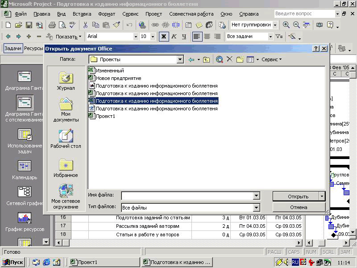Click the Пуск start button
Viewport: 357px width, 268px height.
(x=13, y=262)
